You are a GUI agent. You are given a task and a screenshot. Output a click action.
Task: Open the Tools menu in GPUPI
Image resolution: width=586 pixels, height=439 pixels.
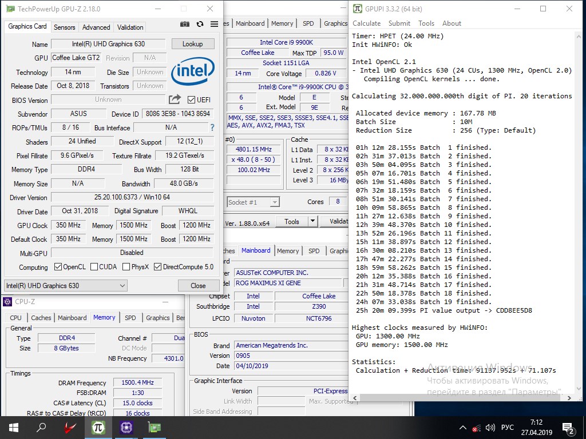(x=426, y=23)
